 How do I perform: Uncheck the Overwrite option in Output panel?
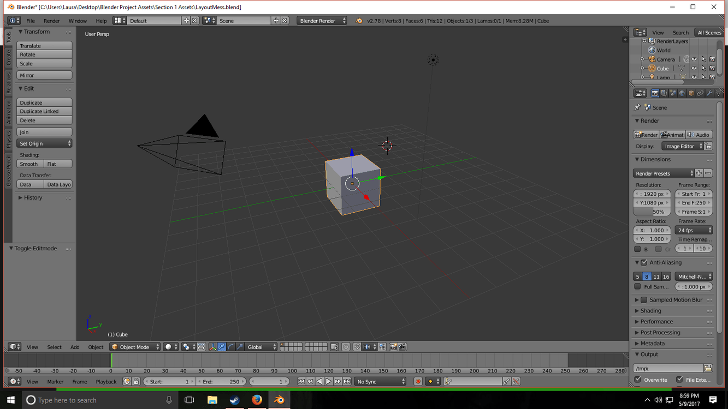pos(638,380)
